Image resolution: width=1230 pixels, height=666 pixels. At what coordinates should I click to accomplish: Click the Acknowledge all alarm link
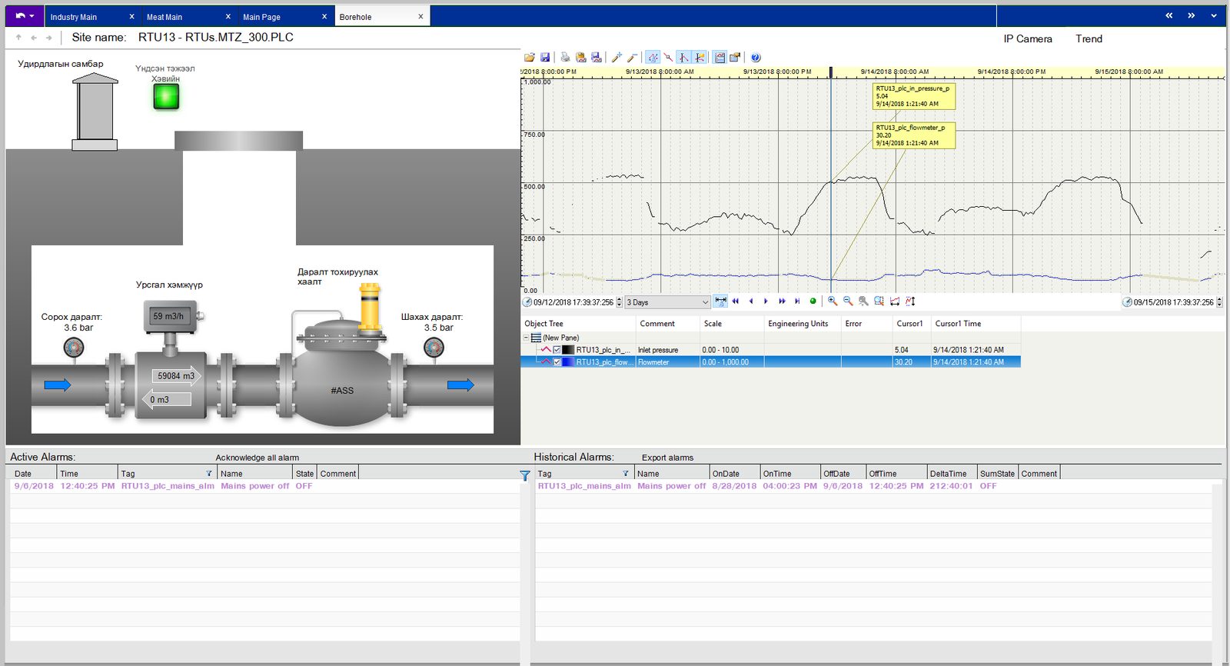257,458
